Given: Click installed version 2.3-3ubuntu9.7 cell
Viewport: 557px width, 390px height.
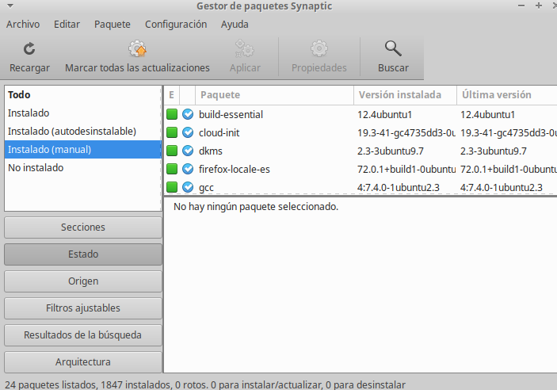Looking at the screenshot, I should point(391,151).
